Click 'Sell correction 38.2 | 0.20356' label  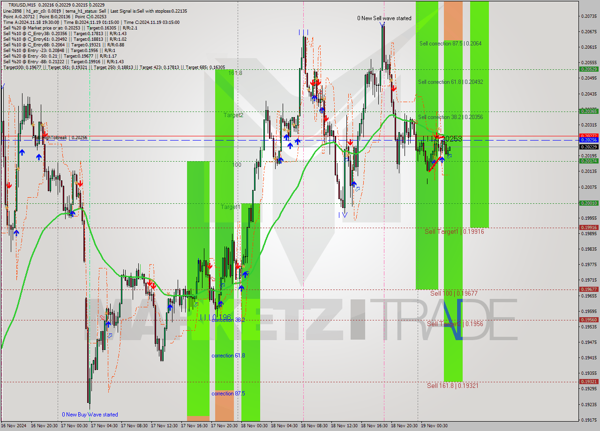pyautogui.click(x=450, y=117)
